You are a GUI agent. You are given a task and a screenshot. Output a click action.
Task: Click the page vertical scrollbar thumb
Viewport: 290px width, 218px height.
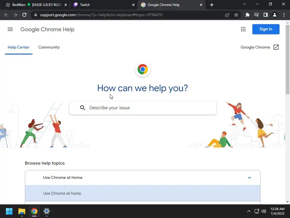pos(287,60)
